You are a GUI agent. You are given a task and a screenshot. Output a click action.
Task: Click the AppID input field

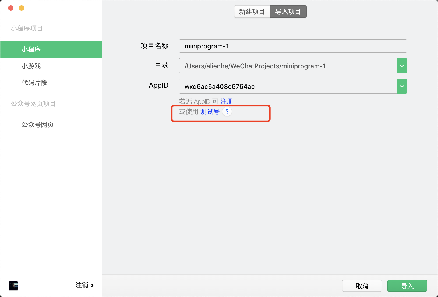pos(288,86)
